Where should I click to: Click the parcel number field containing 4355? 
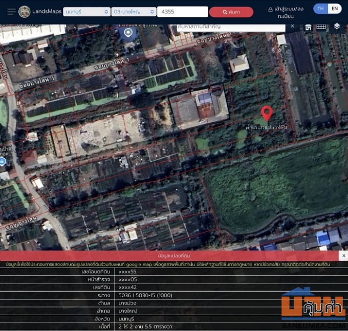point(182,12)
